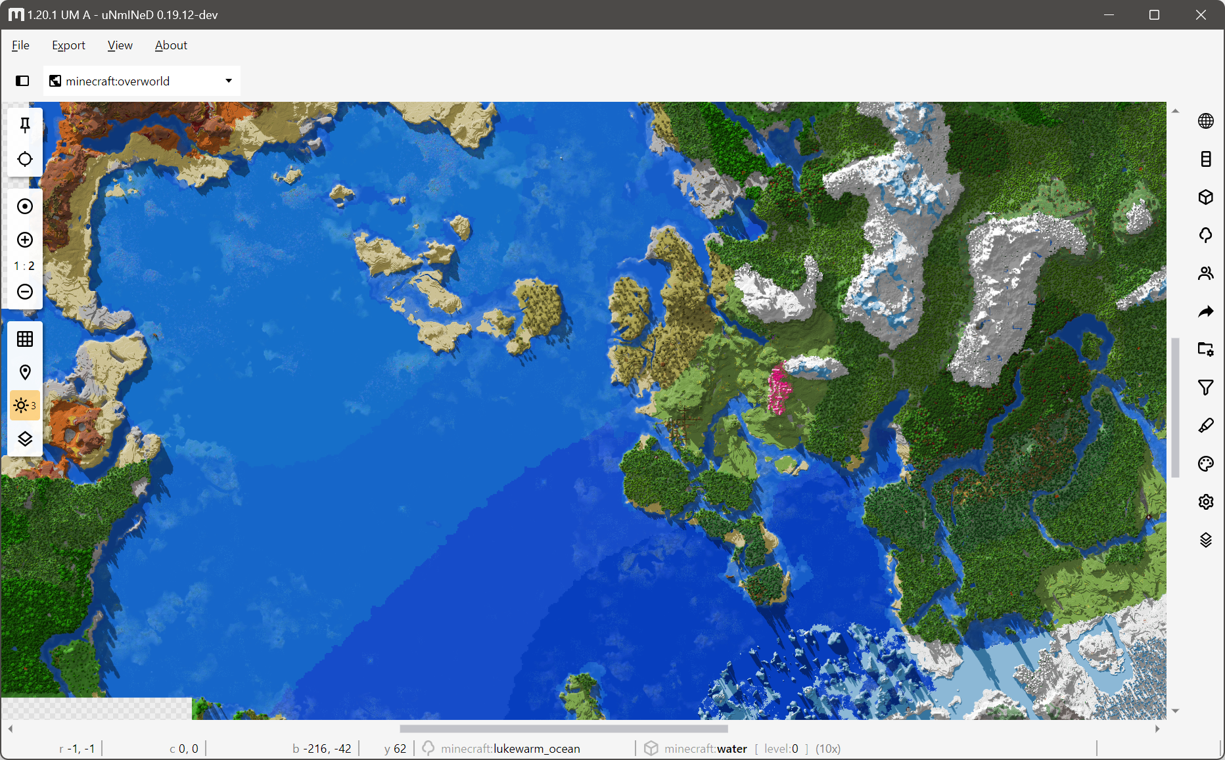The height and width of the screenshot is (760, 1225).
Task: Open the biome filter funnel icon
Action: [x=1207, y=388]
